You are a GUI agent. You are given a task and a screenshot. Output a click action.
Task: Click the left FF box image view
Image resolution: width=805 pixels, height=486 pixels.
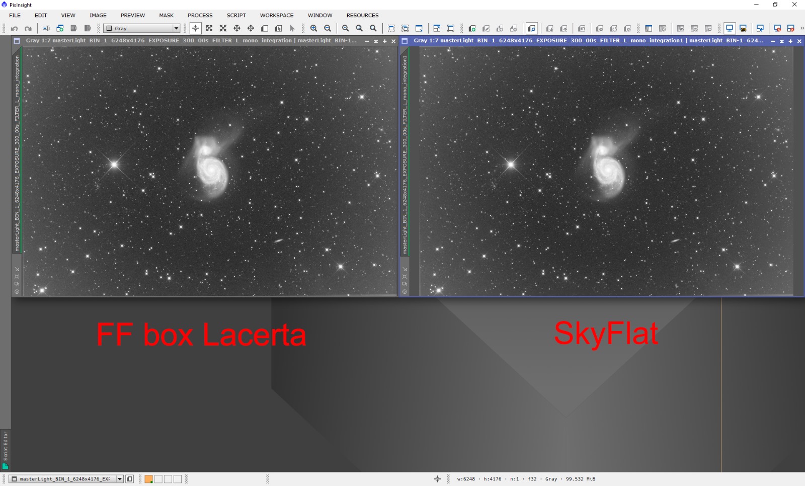(209, 171)
